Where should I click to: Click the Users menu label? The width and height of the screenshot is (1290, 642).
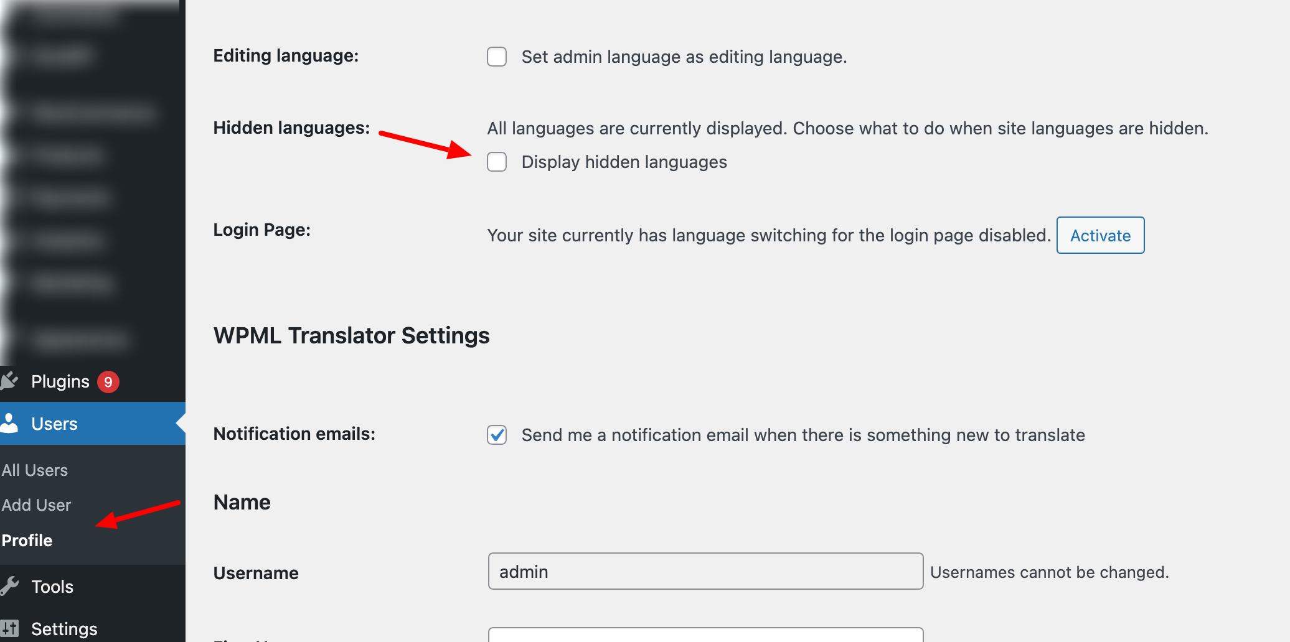click(x=55, y=424)
